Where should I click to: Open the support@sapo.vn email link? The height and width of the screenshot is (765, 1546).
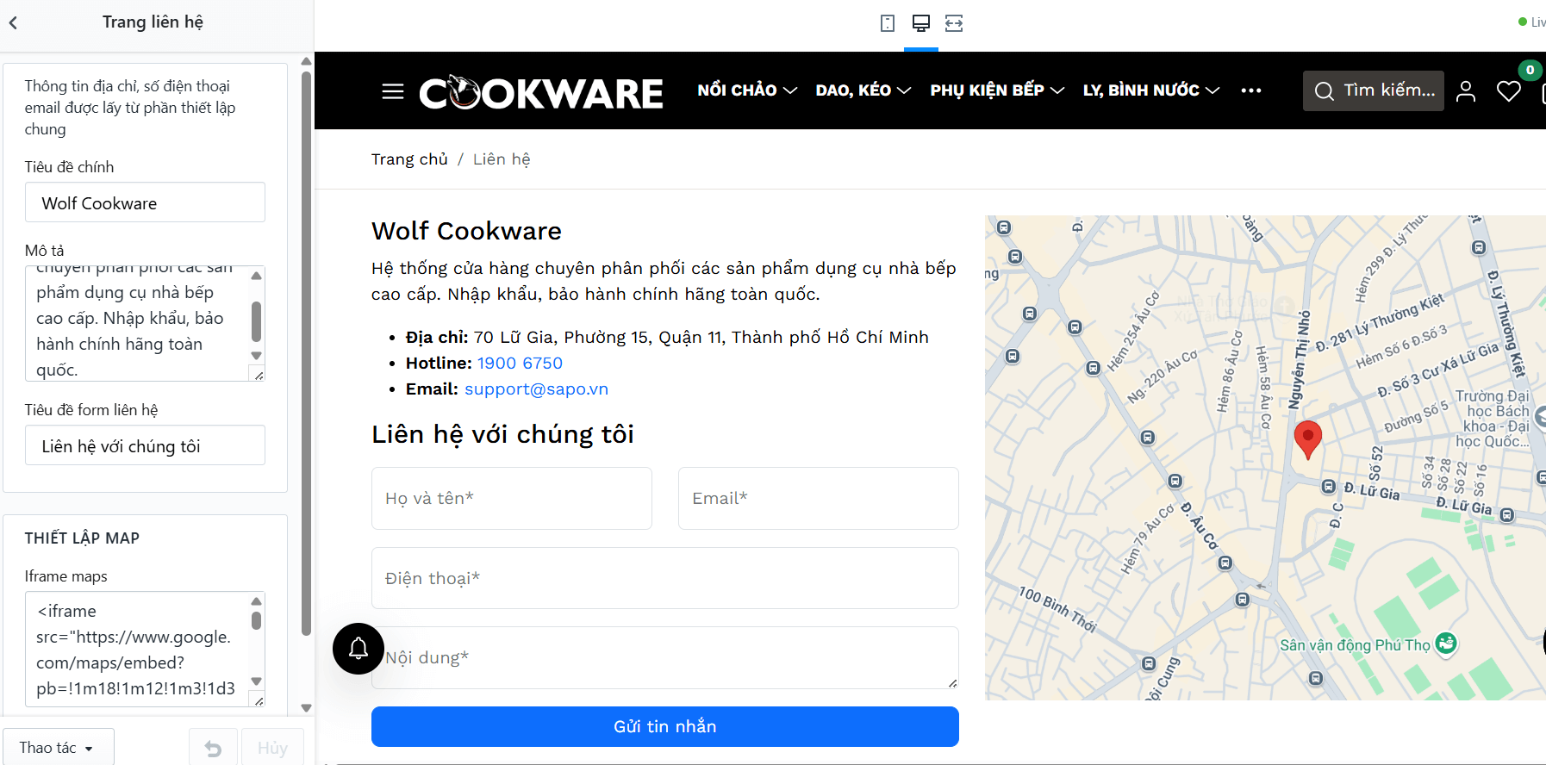[536, 389]
